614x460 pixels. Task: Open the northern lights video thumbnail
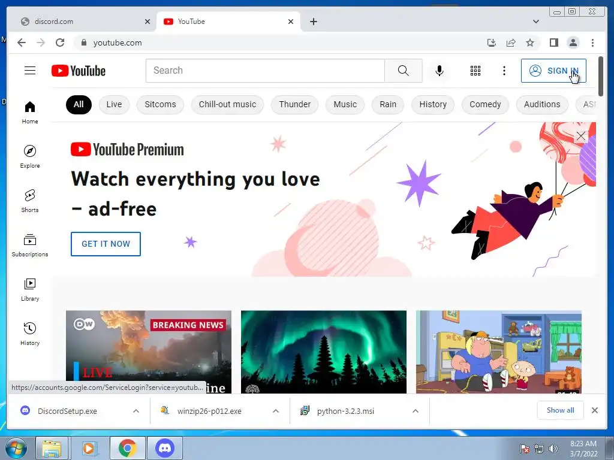click(323, 352)
